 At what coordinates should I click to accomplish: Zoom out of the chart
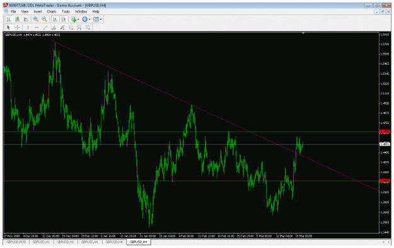pos(44,20)
